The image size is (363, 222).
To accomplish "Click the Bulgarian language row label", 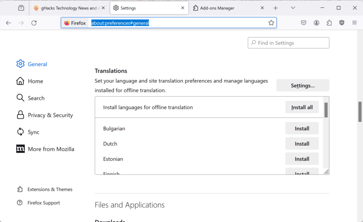I will 114,128.
